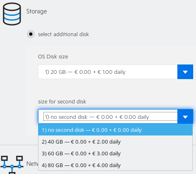This screenshot has height=174, width=196.
Task: Pick the 60 GB € 3.00 daily option
Action: click(115, 153)
